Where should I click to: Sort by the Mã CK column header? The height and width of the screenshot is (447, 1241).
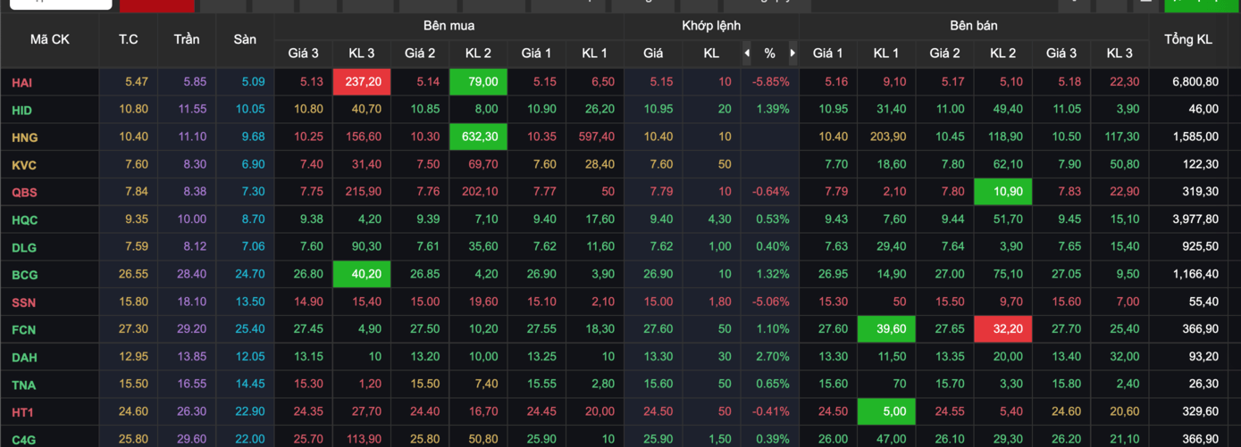click(49, 39)
